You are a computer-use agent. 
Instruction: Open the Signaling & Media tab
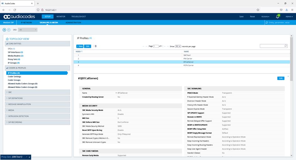(49, 22)
